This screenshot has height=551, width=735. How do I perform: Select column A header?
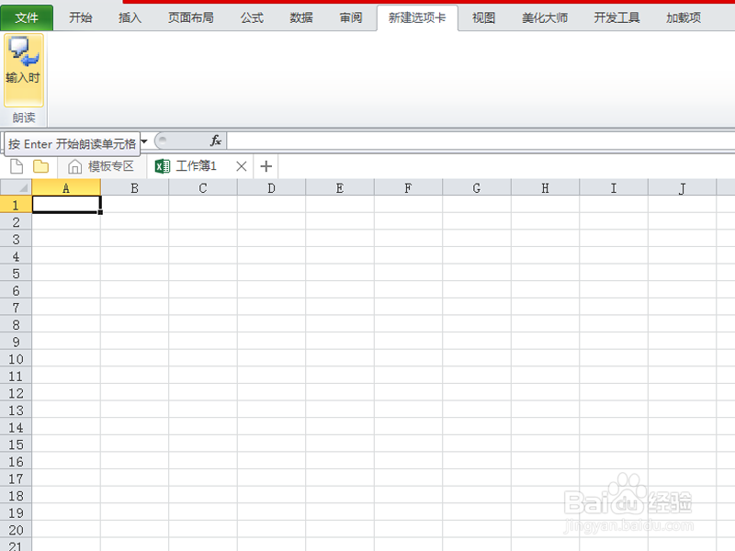pos(66,188)
